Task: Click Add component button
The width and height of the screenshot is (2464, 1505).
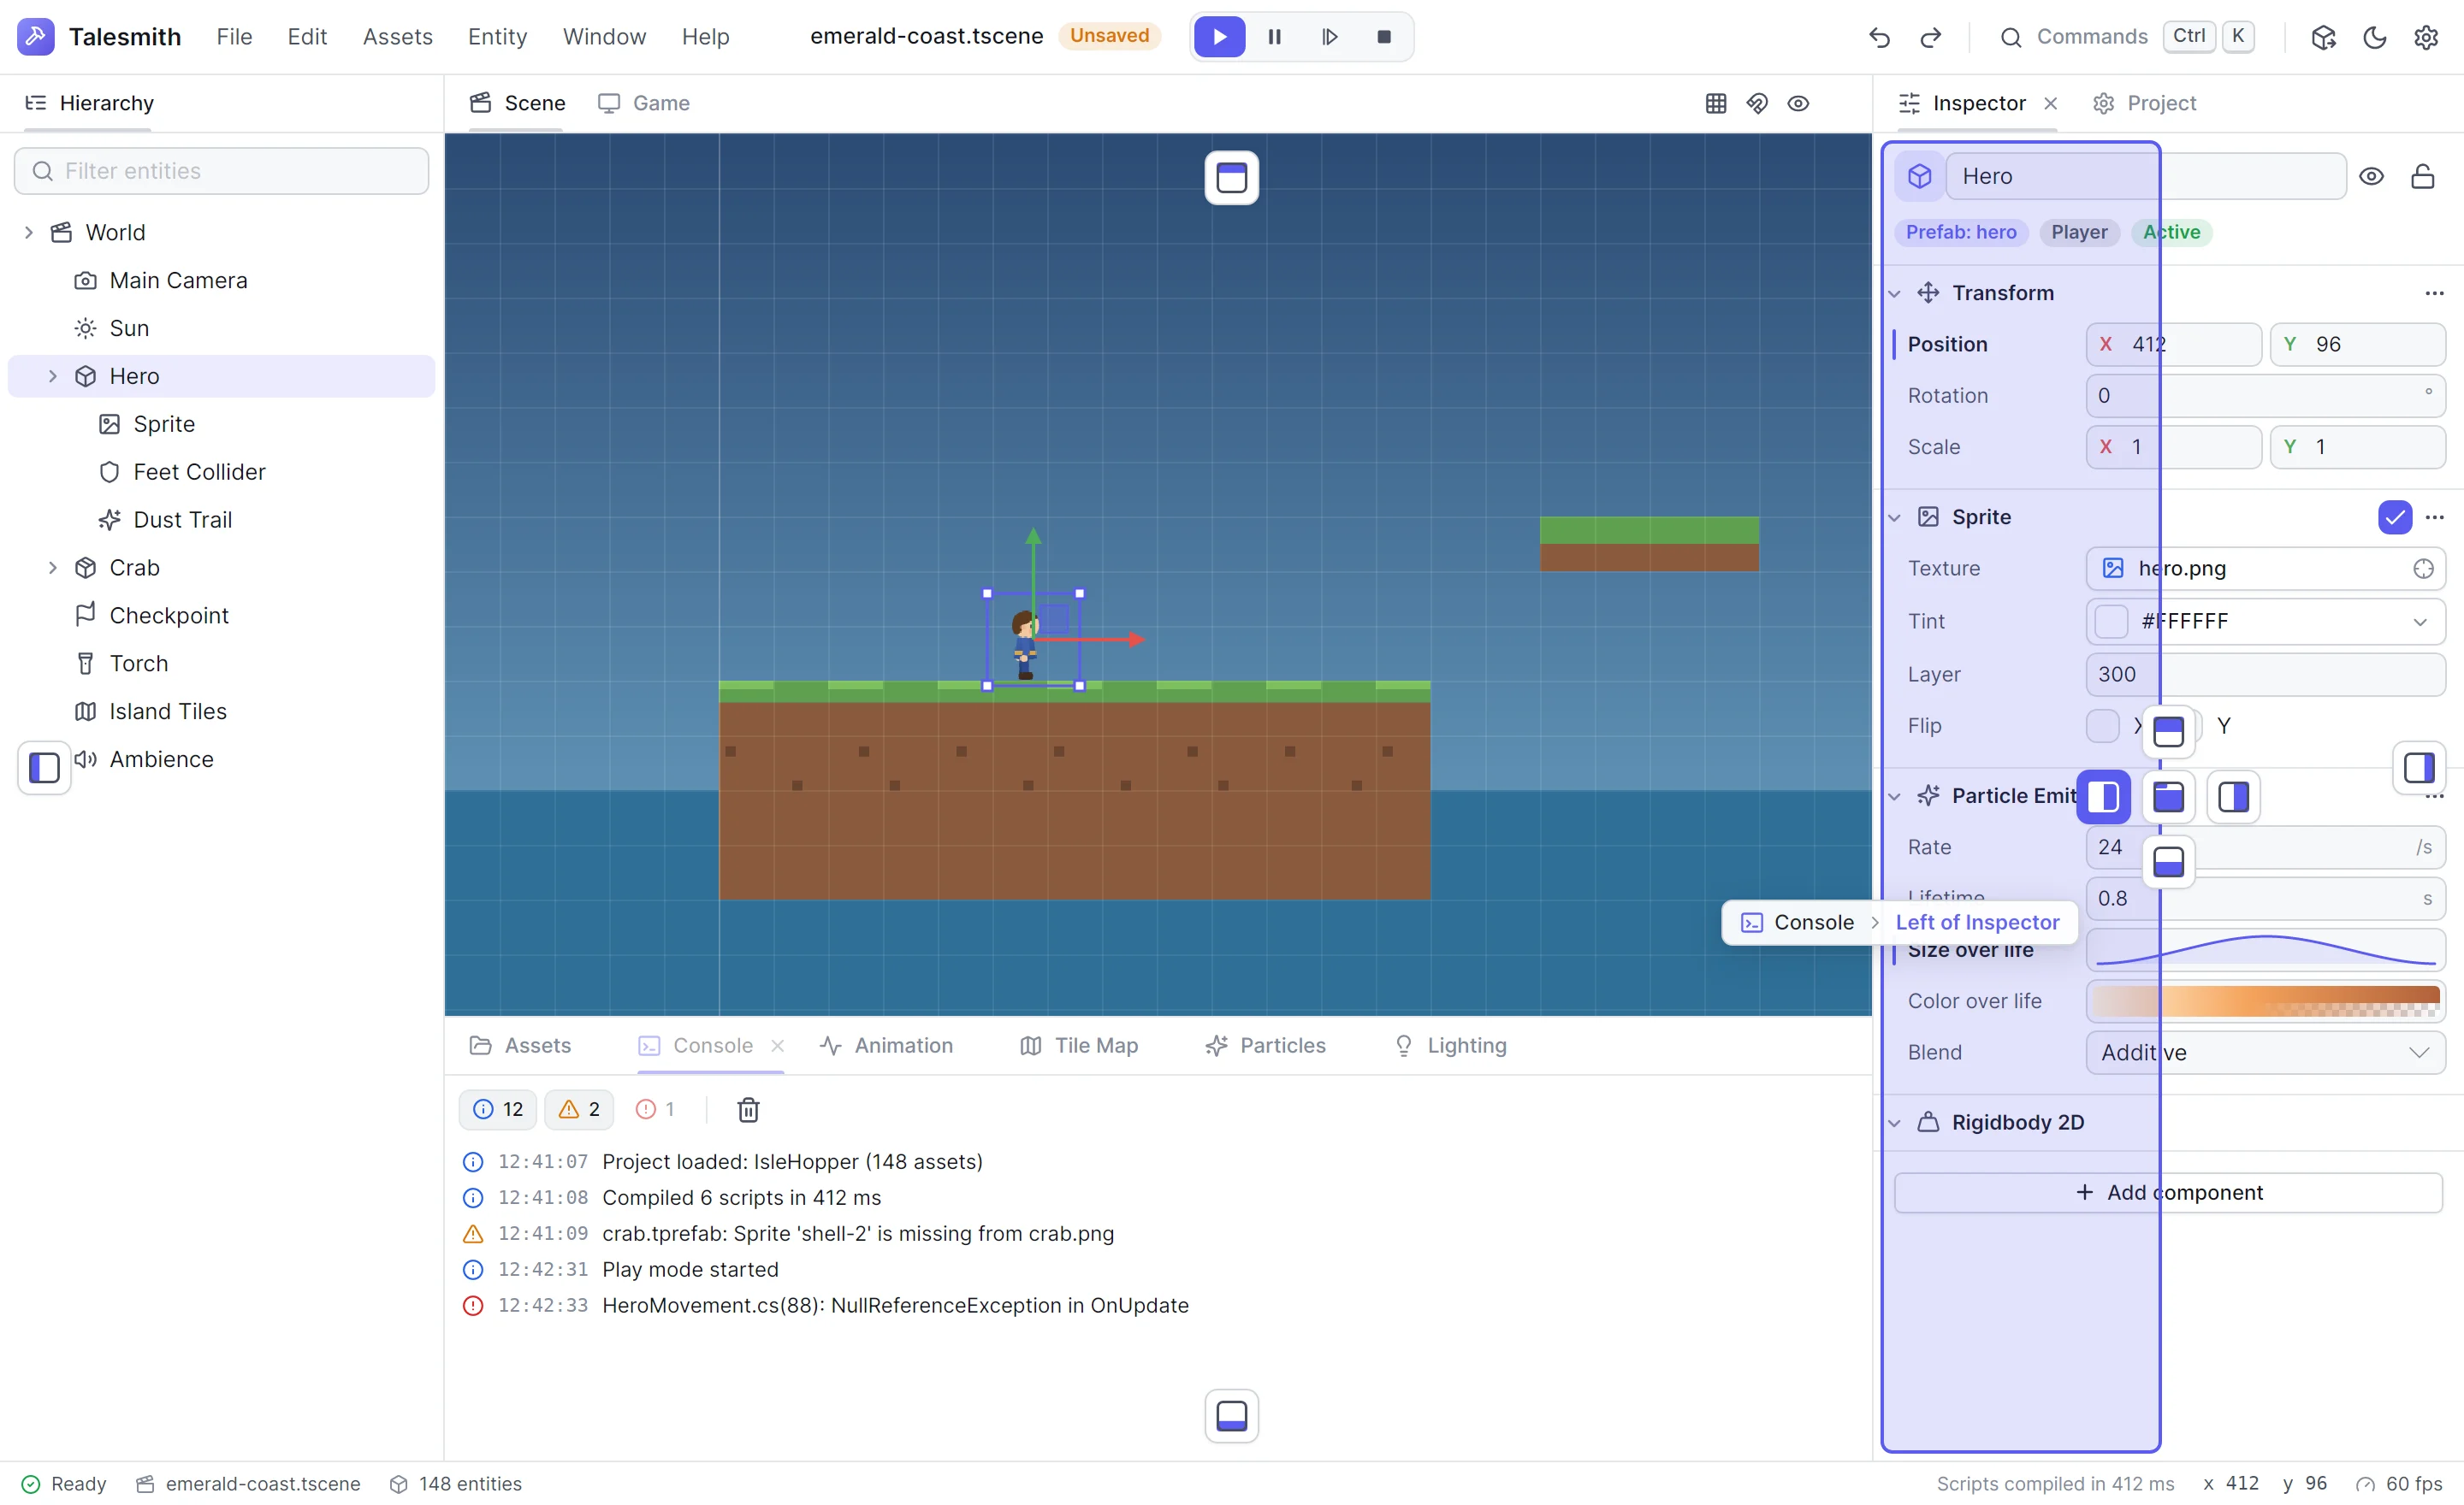Action: coord(2168,1192)
